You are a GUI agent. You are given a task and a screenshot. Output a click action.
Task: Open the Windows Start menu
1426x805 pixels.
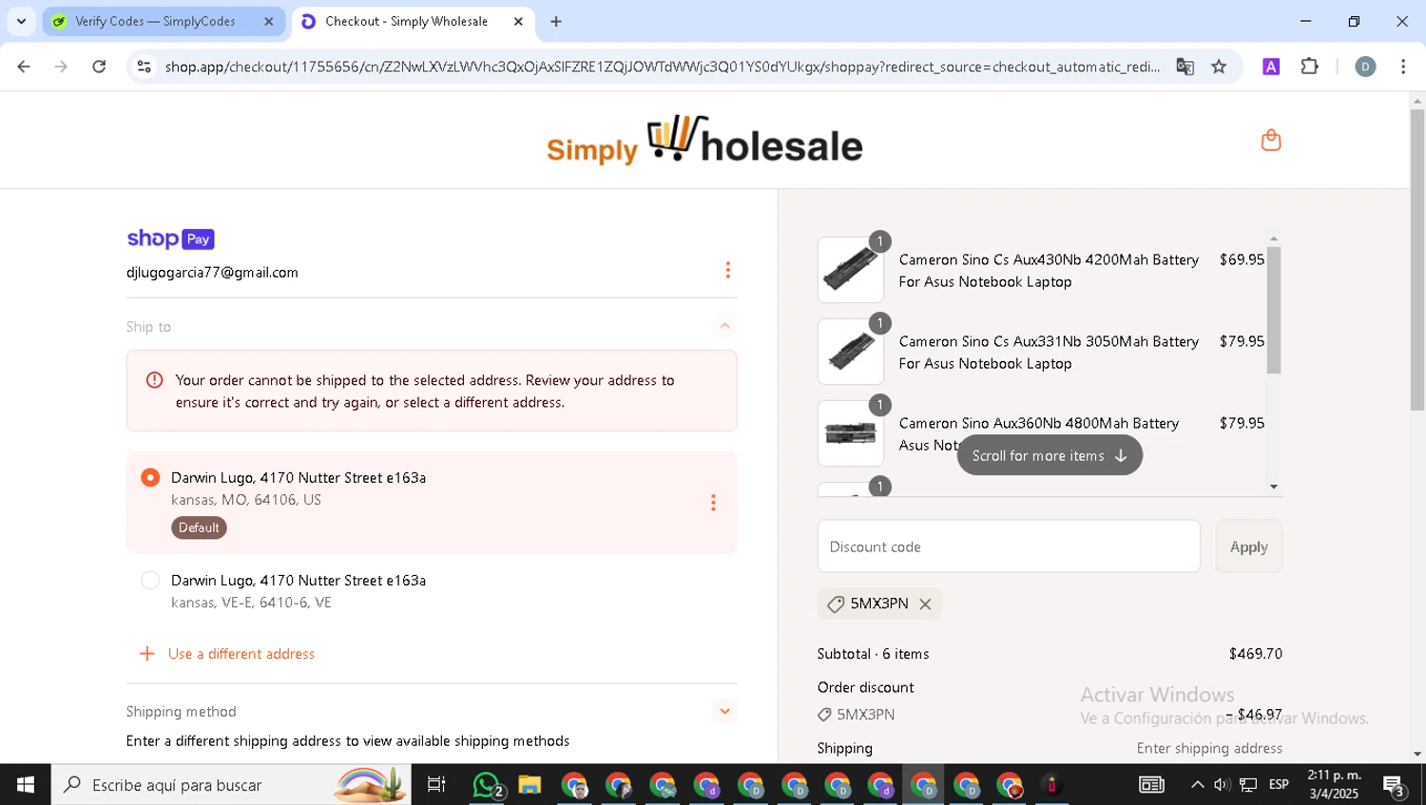pyautogui.click(x=26, y=785)
